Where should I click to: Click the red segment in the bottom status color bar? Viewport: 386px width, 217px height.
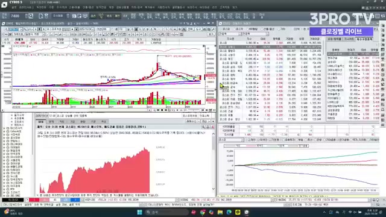34,200
